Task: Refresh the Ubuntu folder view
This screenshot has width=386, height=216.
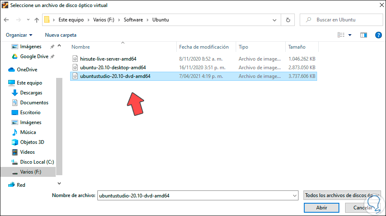Action: pyautogui.click(x=288, y=20)
